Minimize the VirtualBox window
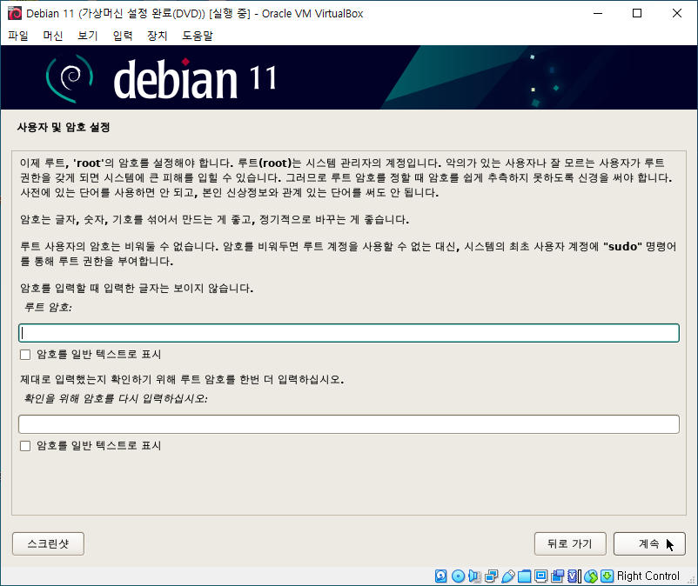This screenshot has height=586, width=698. (598, 13)
